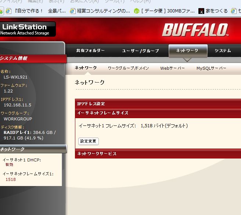The image size is (241, 215).
Task: Click the LinkStation logo
Action: coord(28,29)
